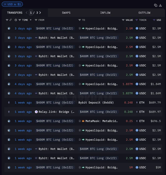Image resolution: width=166 pixels, height=175 pixels.
Task: Click the USDC token icon in the 5M row
Action: pyautogui.click(x=137, y=167)
